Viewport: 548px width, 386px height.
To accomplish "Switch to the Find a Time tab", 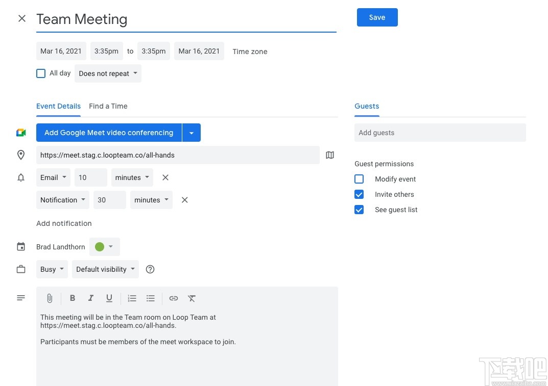I will click(108, 106).
